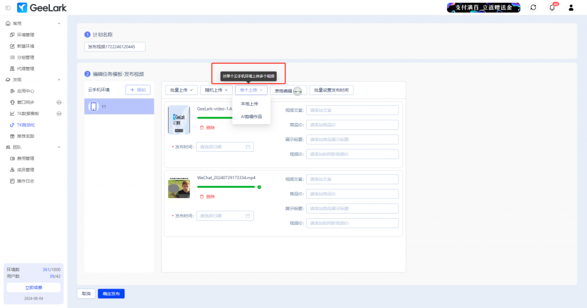This screenshot has width=587, height=308.
Task: Expand the 随机上传 dropdown
Action: [x=215, y=90]
